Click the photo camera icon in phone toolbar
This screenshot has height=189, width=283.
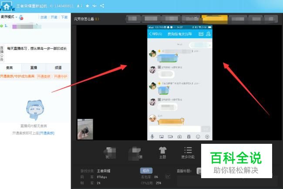point(179,137)
